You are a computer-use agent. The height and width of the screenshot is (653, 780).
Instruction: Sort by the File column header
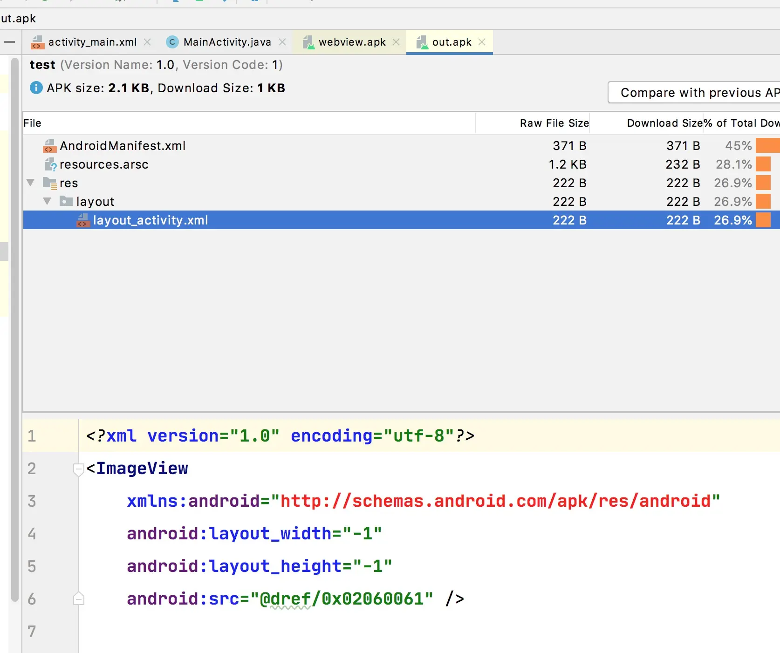[249, 123]
